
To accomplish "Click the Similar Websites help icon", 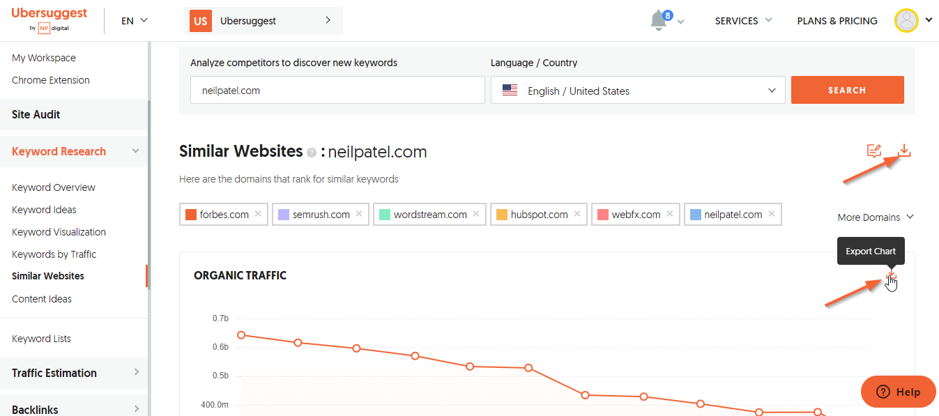I will tap(312, 153).
